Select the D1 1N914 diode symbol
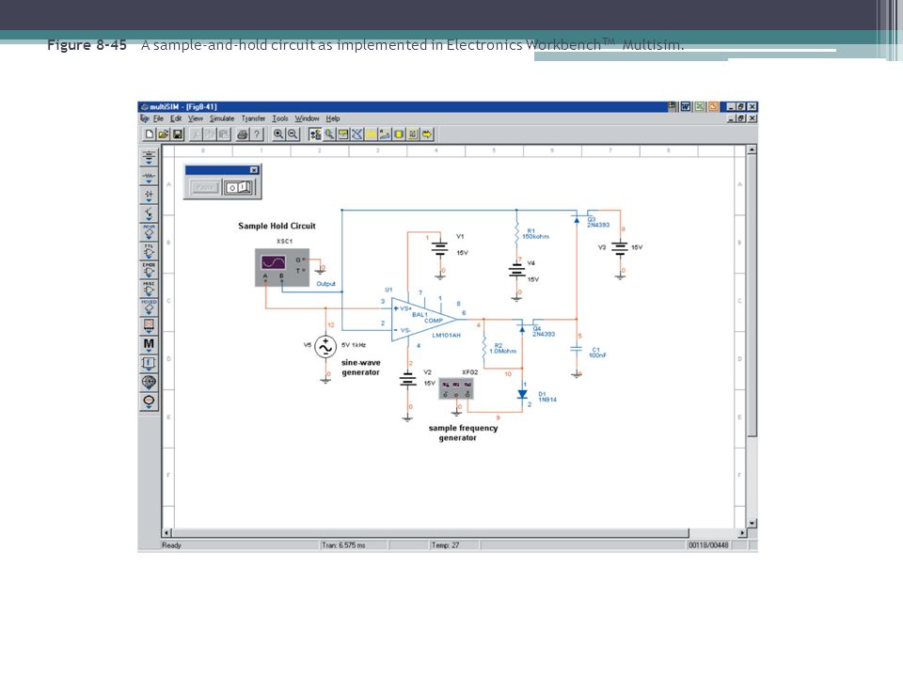 pos(522,394)
